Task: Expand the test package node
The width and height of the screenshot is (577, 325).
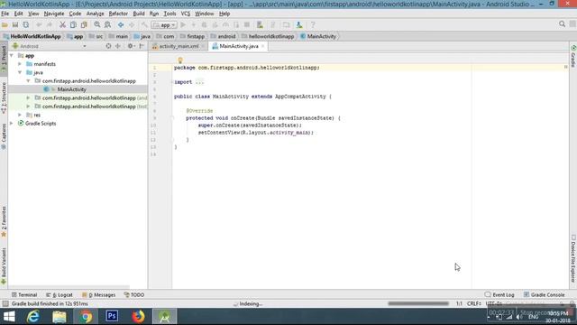Action: click(28, 107)
